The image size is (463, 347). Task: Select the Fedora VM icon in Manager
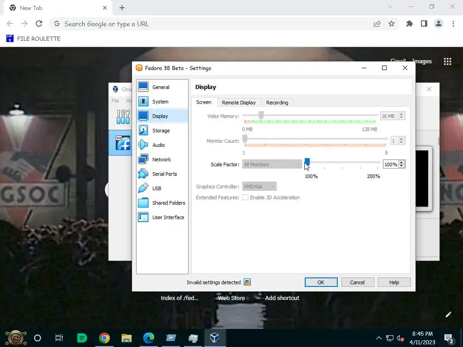pyautogui.click(x=123, y=143)
